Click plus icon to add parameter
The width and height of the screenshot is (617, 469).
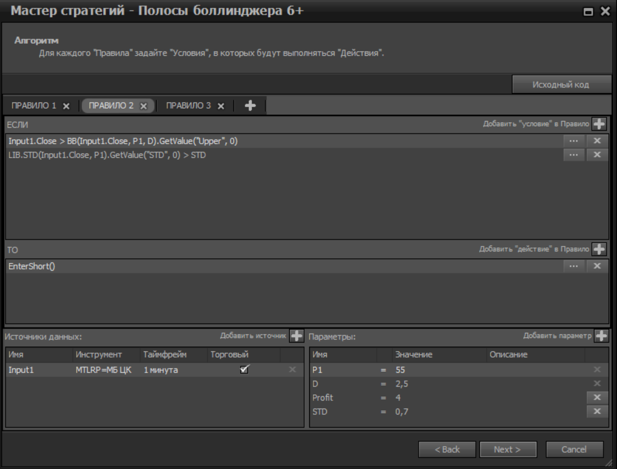point(601,336)
